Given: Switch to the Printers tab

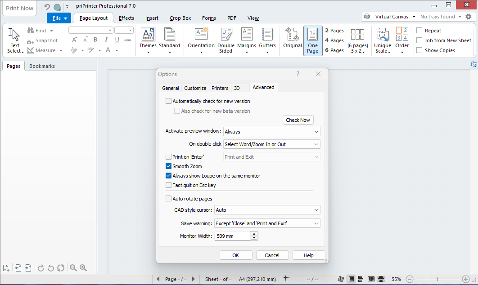Looking at the screenshot, I should pyautogui.click(x=220, y=88).
